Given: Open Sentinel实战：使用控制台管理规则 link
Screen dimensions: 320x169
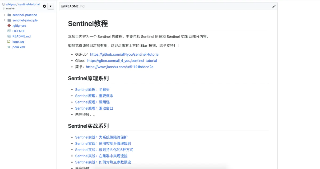Looking at the screenshot, I should (103, 143).
